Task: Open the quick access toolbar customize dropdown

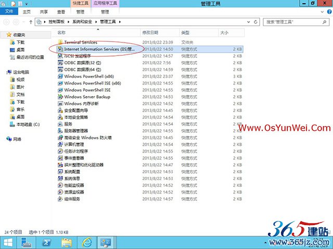Action: (x=27, y=4)
